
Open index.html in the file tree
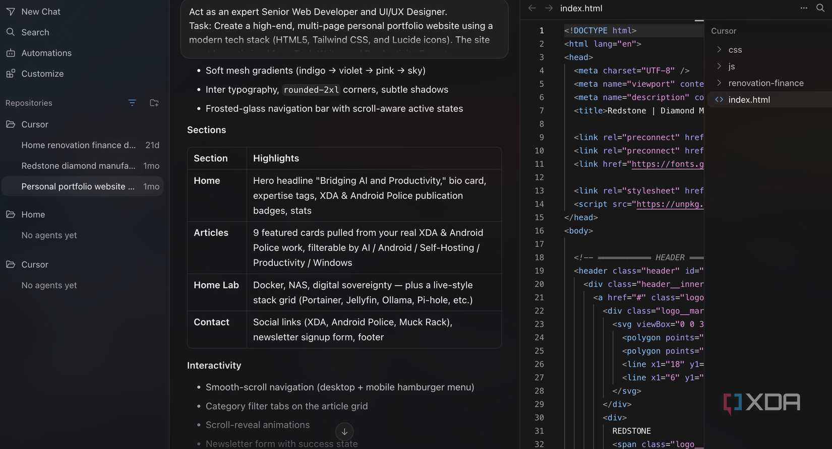[769, 100]
